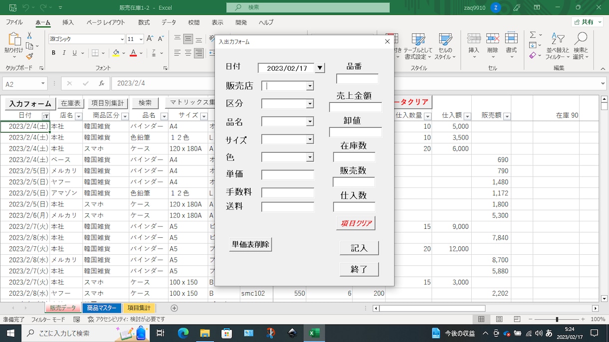Expand the 区分 combo box

(x=310, y=104)
